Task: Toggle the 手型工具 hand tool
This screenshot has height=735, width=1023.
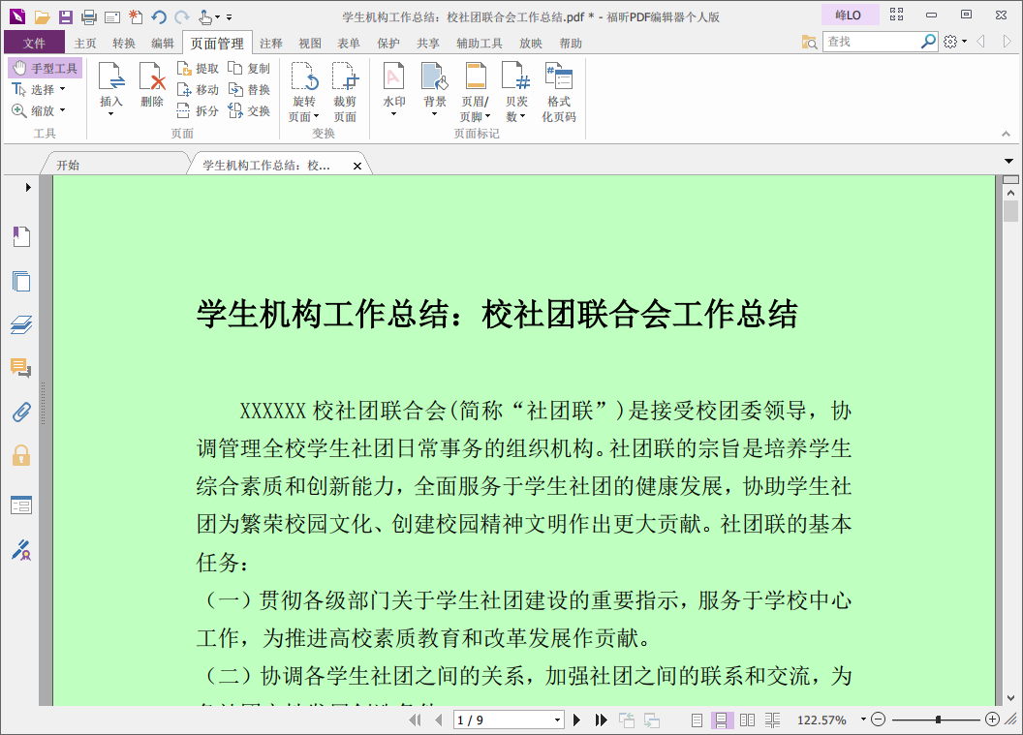Action: pos(45,68)
